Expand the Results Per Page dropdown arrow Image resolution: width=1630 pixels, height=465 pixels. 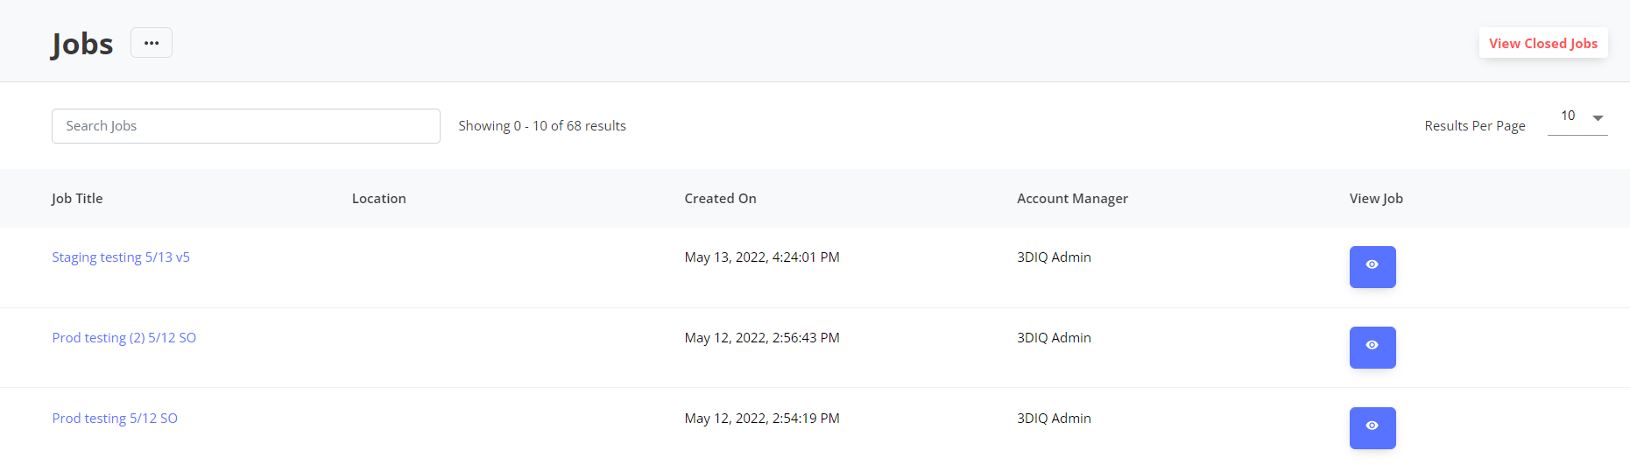click(x=1598, y=118)
